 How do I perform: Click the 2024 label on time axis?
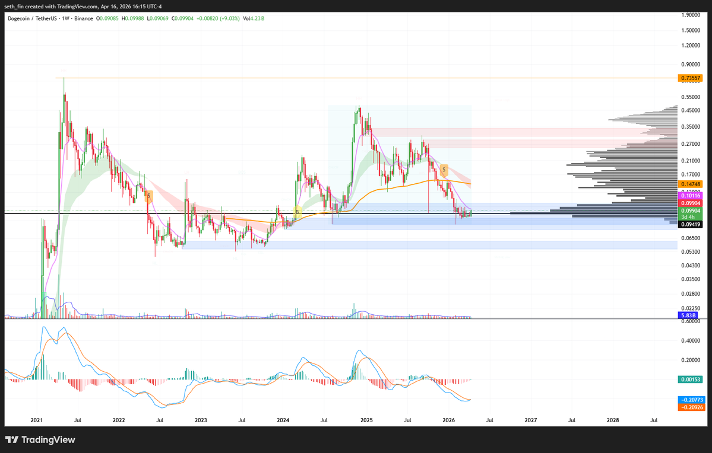tap(283, 420)
